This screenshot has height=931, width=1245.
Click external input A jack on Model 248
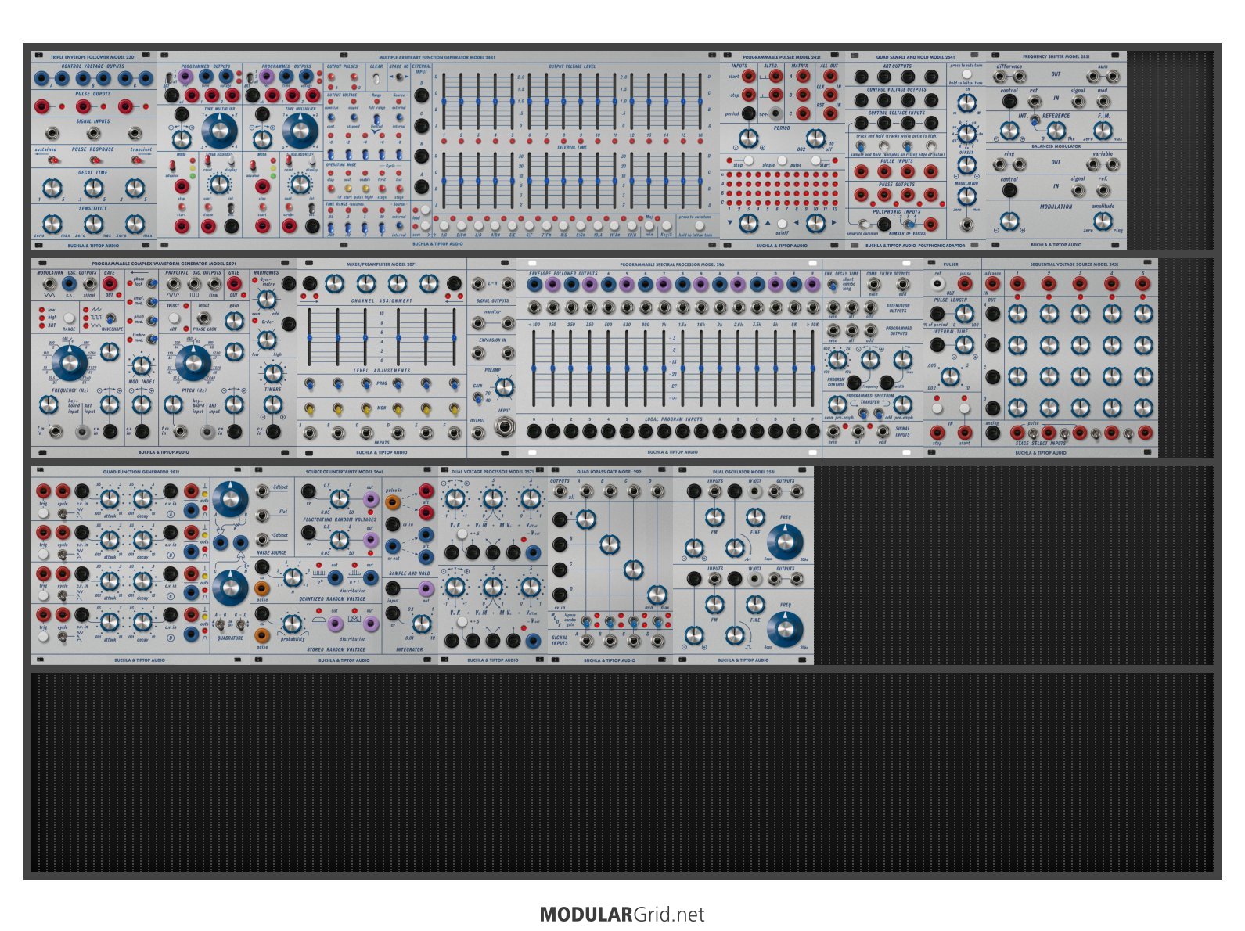coord(421,186)
